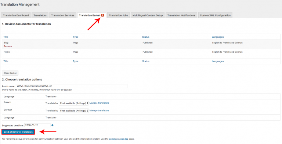Open Manage translators link for French
The image size is (282, 144).
99,103
